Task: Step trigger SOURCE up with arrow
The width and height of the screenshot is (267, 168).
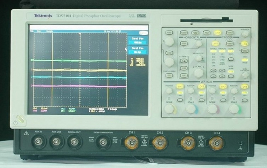Action: pos(214,70)
